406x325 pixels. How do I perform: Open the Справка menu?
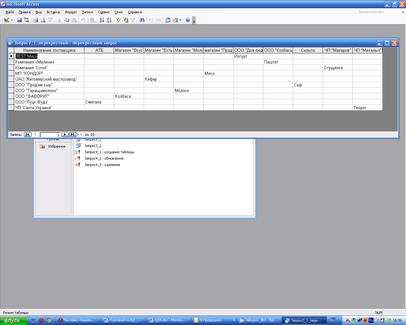(x=135, y=12)
